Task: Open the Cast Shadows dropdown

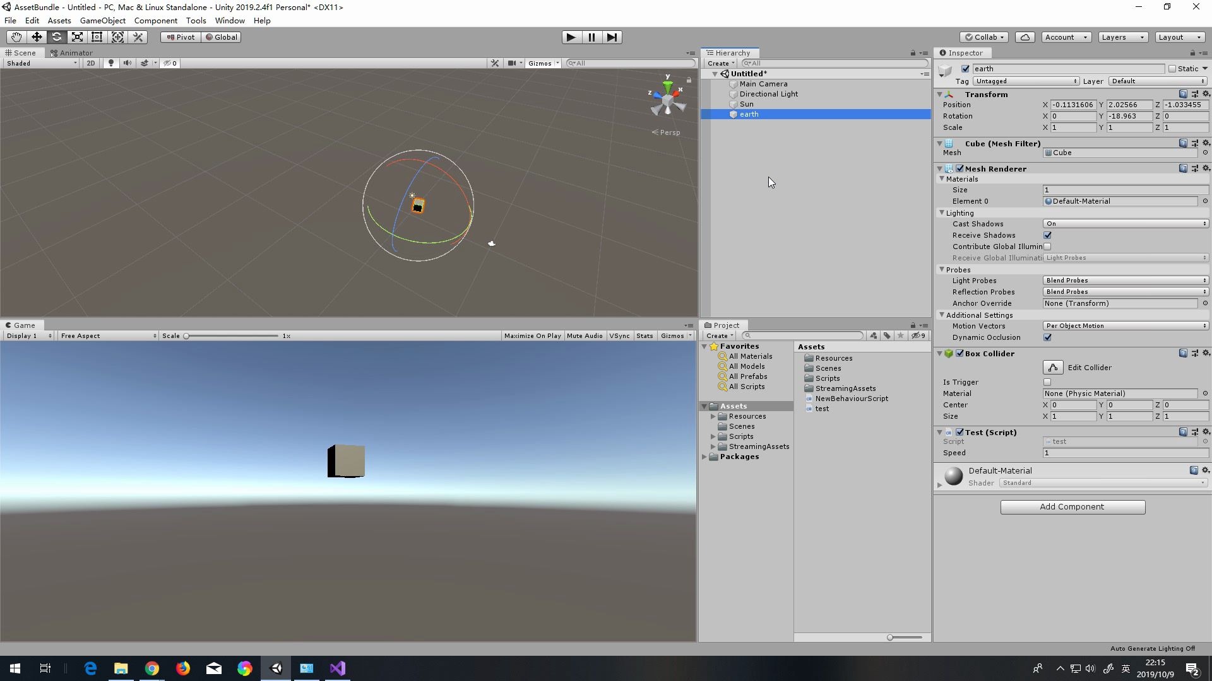Action: click(x=1125, y=224)
